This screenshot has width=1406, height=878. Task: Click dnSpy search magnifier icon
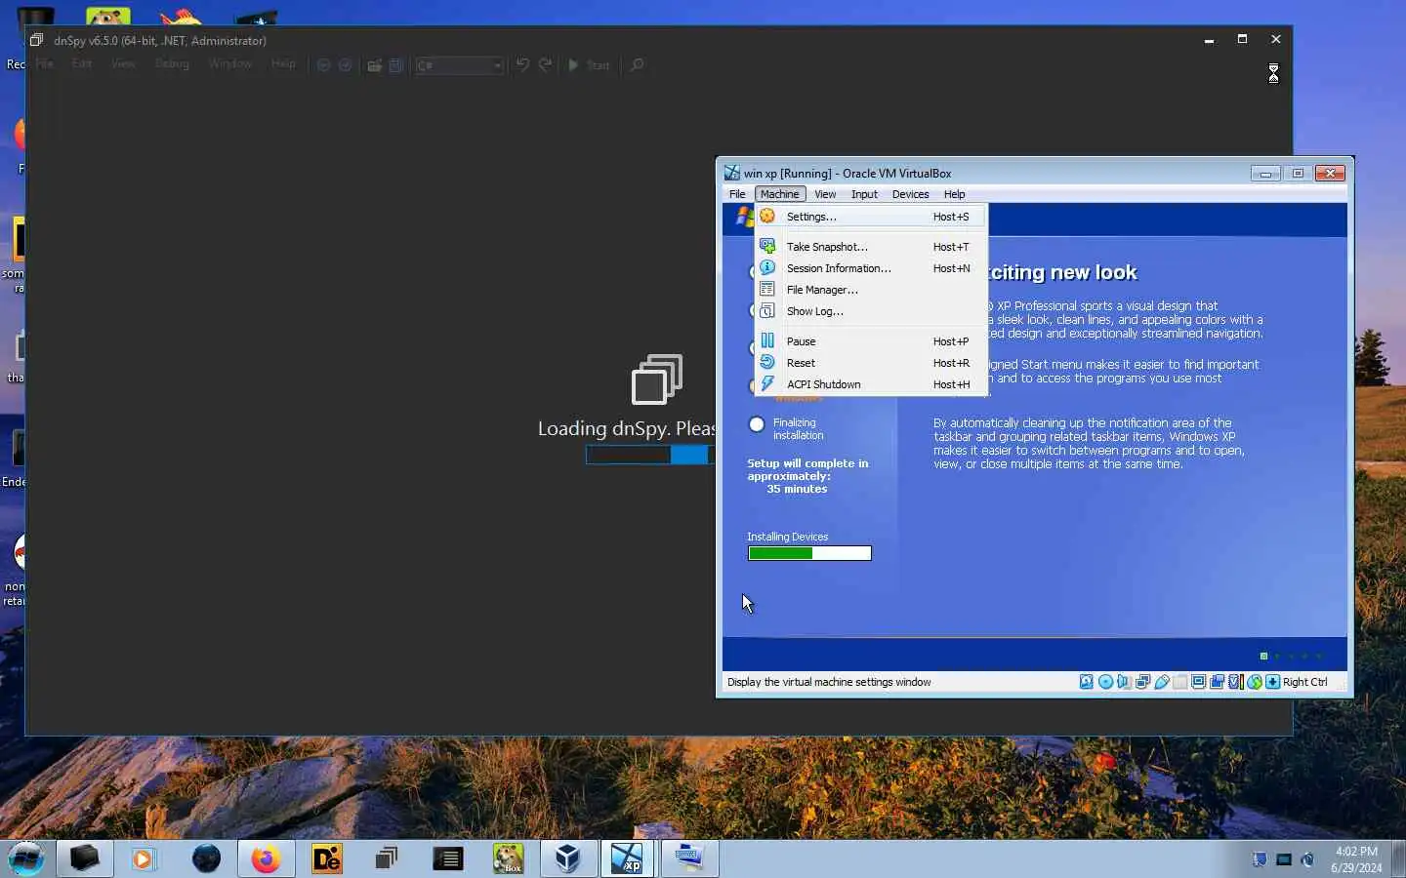(637, 65)
